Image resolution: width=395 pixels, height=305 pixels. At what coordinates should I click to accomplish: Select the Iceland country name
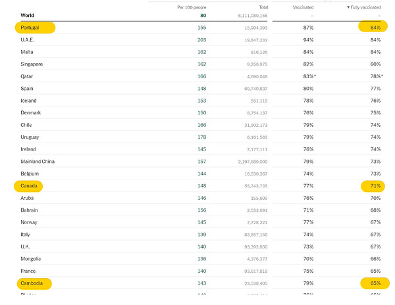(x=28, y=101)
